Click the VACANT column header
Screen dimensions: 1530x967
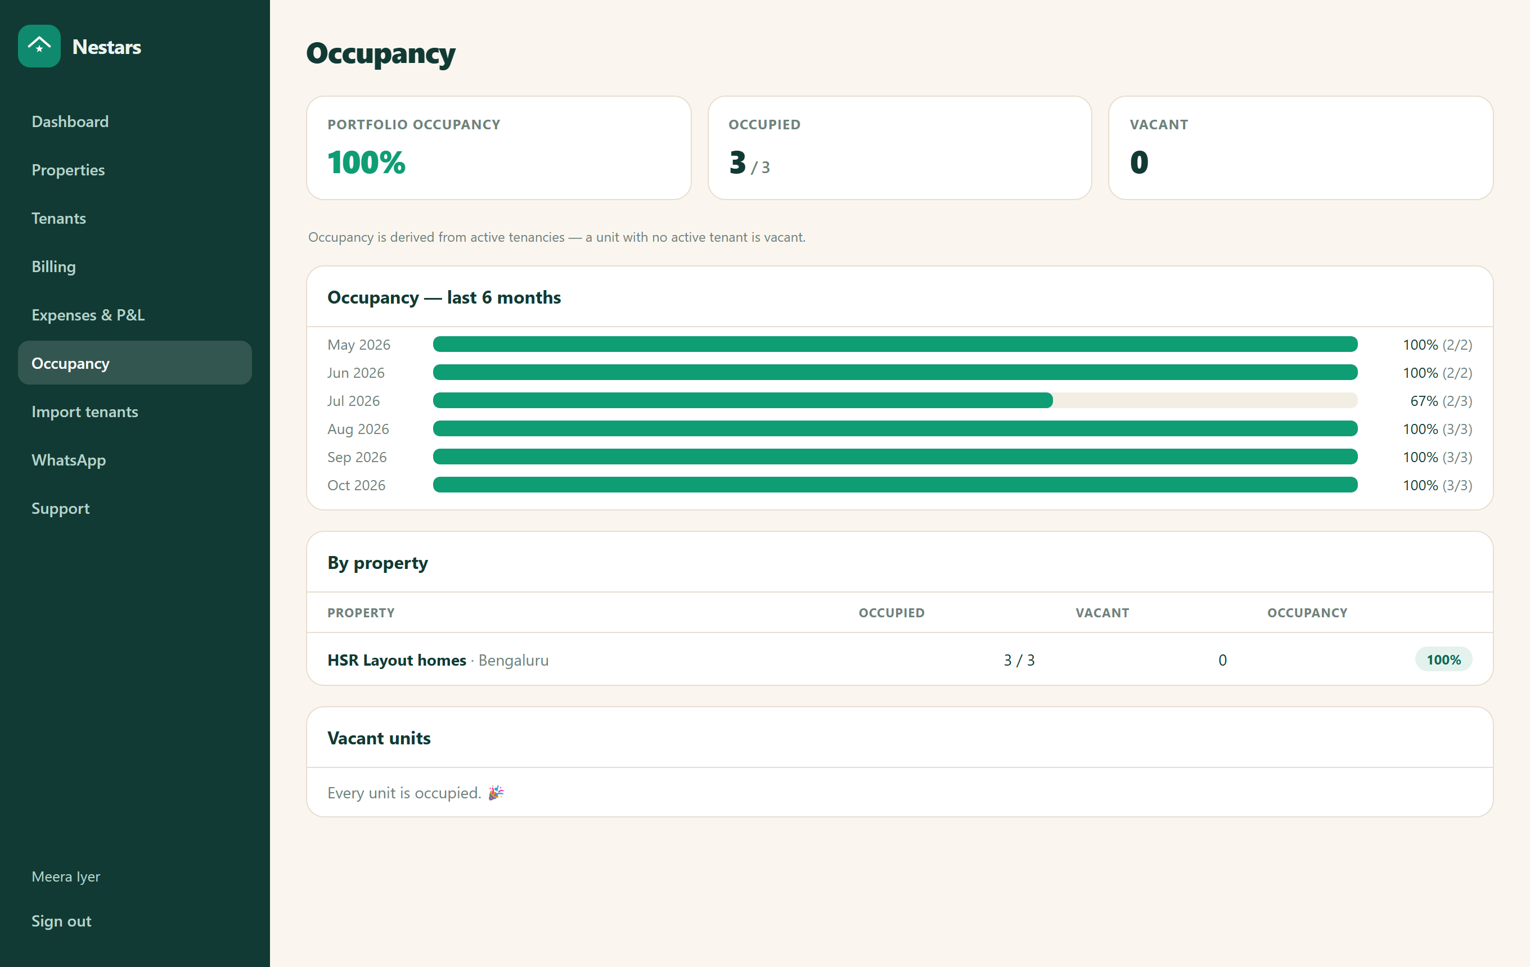[1102, 613]
